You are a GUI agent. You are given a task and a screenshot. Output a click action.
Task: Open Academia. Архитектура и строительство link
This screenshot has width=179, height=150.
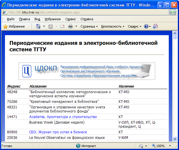(x=63, y=117)
